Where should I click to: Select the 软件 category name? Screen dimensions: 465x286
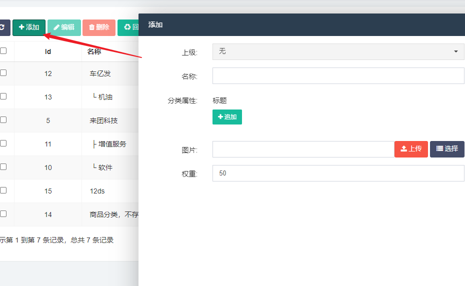(x=105, y=167)
